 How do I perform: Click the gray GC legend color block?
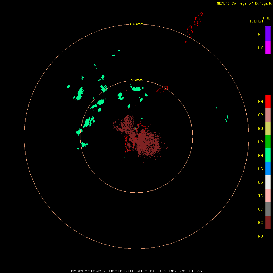click(268, 209)
